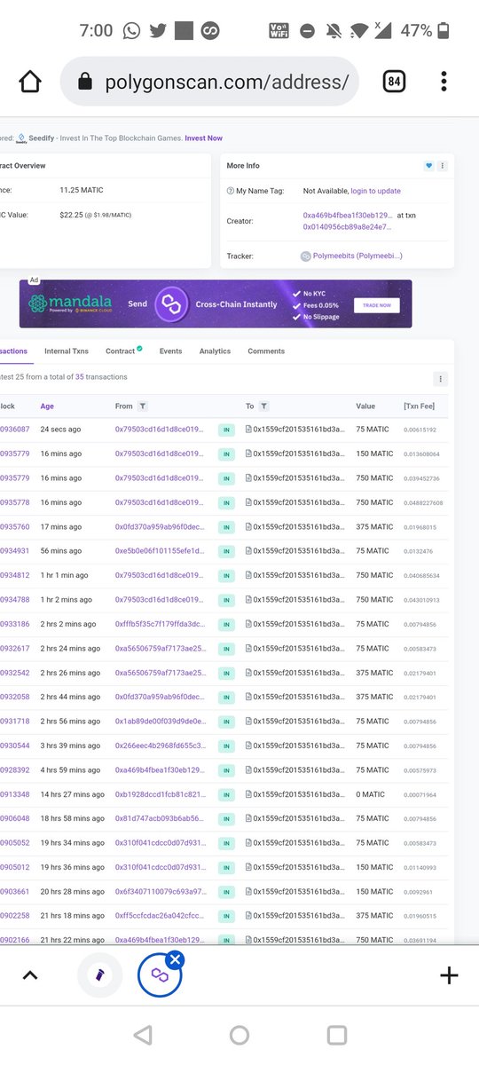
Task: Open the tab switcher showing 84 tabs
Action: tap(394, 82)
